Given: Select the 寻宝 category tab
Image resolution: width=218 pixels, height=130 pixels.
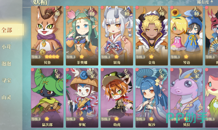Looking at the screenshot, I should [x=6, y=81].
